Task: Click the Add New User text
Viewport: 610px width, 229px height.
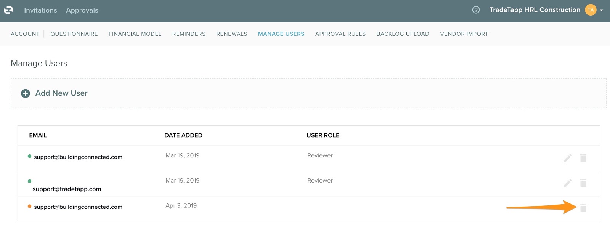Action: pos(61,93)
